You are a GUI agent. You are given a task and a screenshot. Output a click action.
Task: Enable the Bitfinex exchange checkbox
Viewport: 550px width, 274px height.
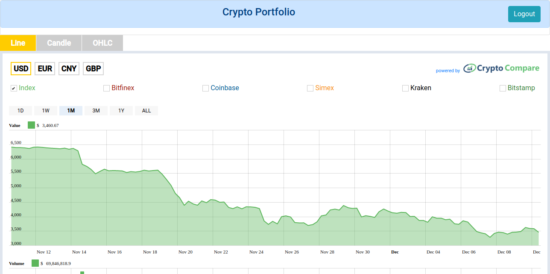point(106,88)
